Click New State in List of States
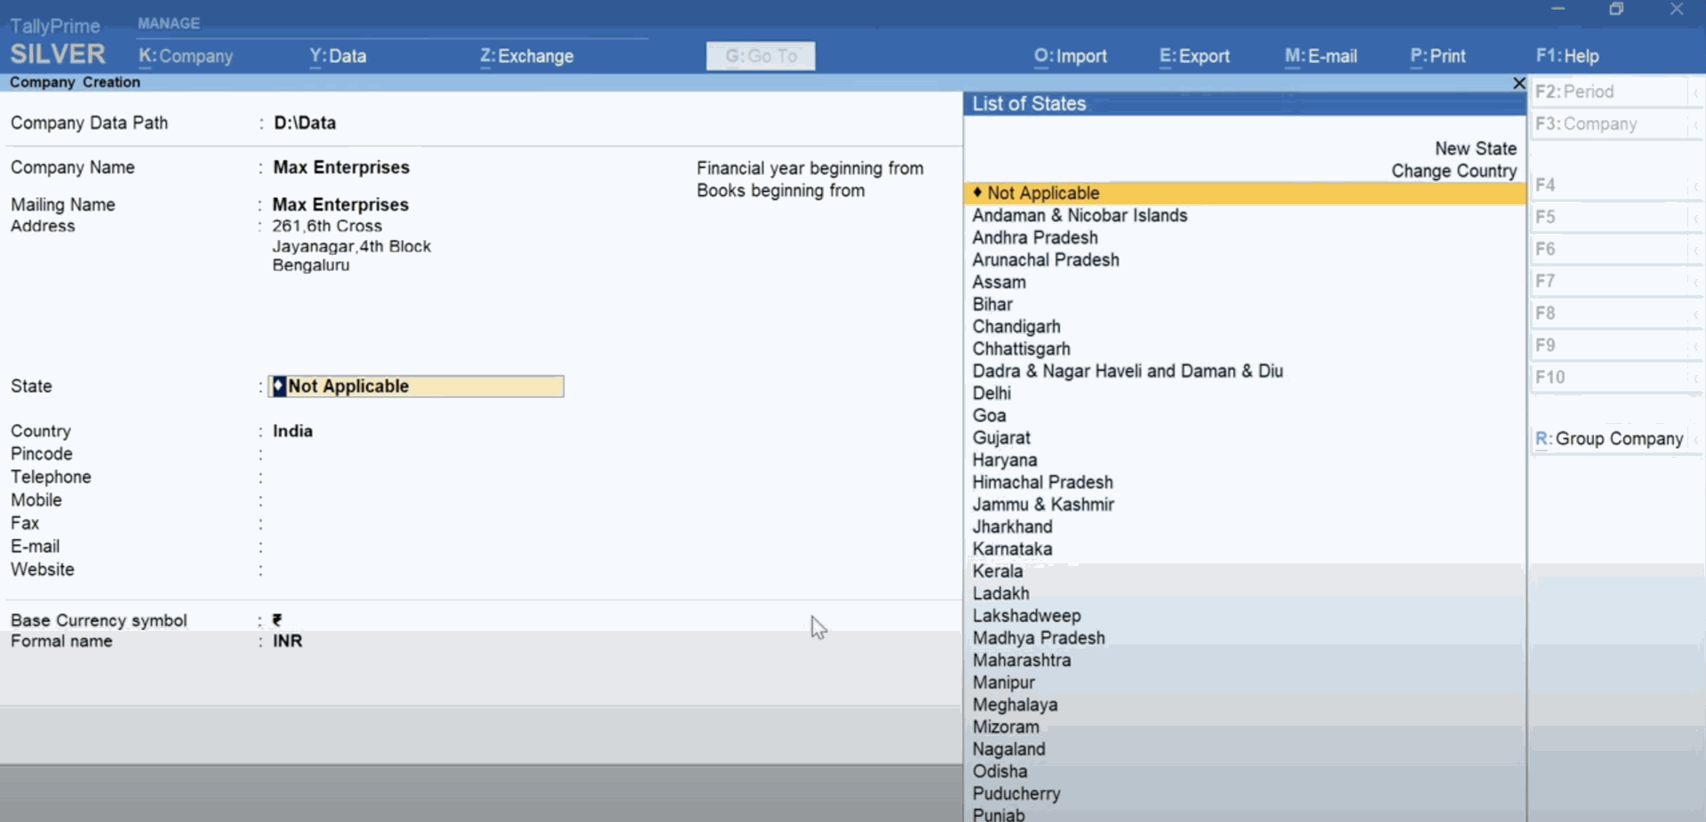 tap(1475, 148)
